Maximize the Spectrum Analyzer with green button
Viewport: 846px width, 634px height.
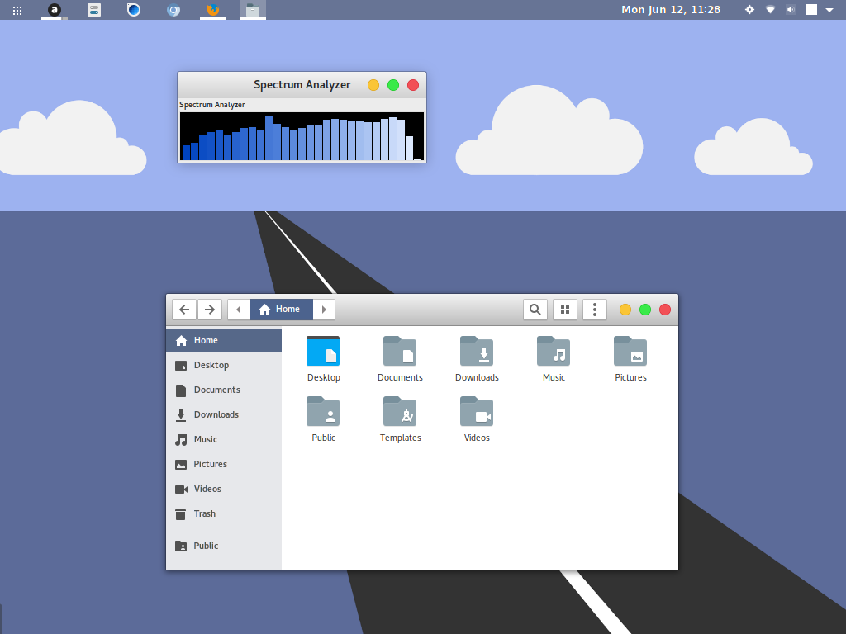(393, 85)
